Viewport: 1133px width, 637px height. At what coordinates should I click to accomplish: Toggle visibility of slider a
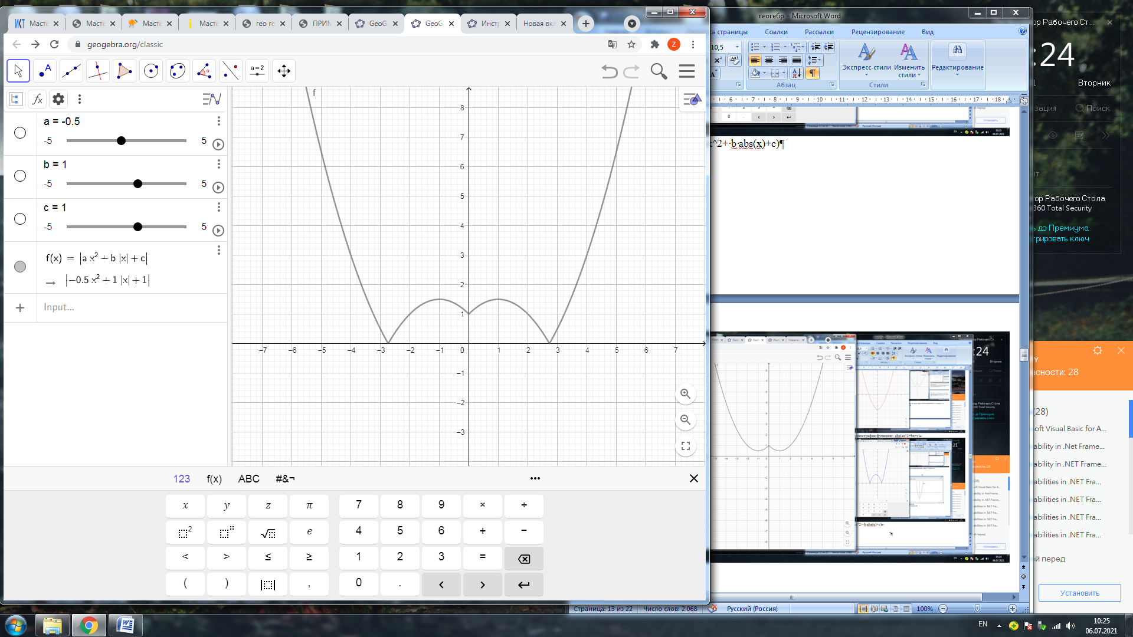[20, 133]
